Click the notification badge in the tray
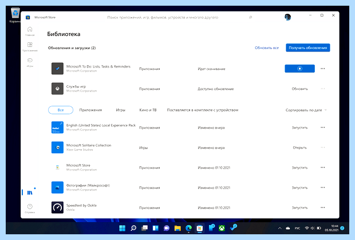 coord(342,228)
